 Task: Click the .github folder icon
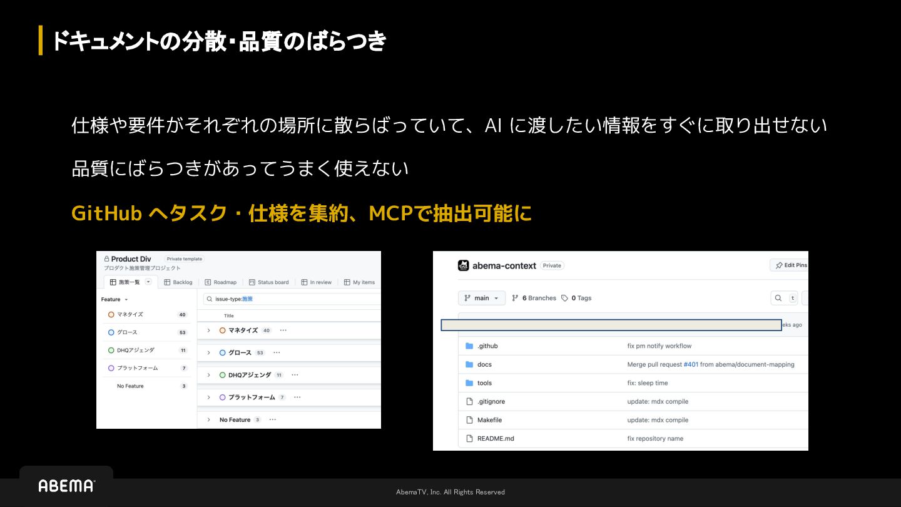coord(470,346)
